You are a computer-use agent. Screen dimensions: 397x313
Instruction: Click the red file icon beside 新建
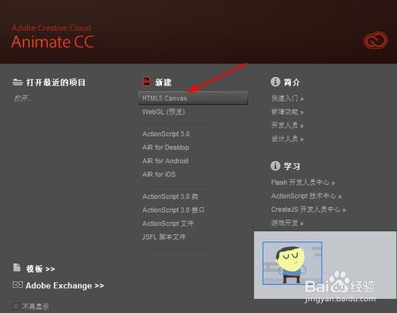pyautogui.click(x=146, y=82)
